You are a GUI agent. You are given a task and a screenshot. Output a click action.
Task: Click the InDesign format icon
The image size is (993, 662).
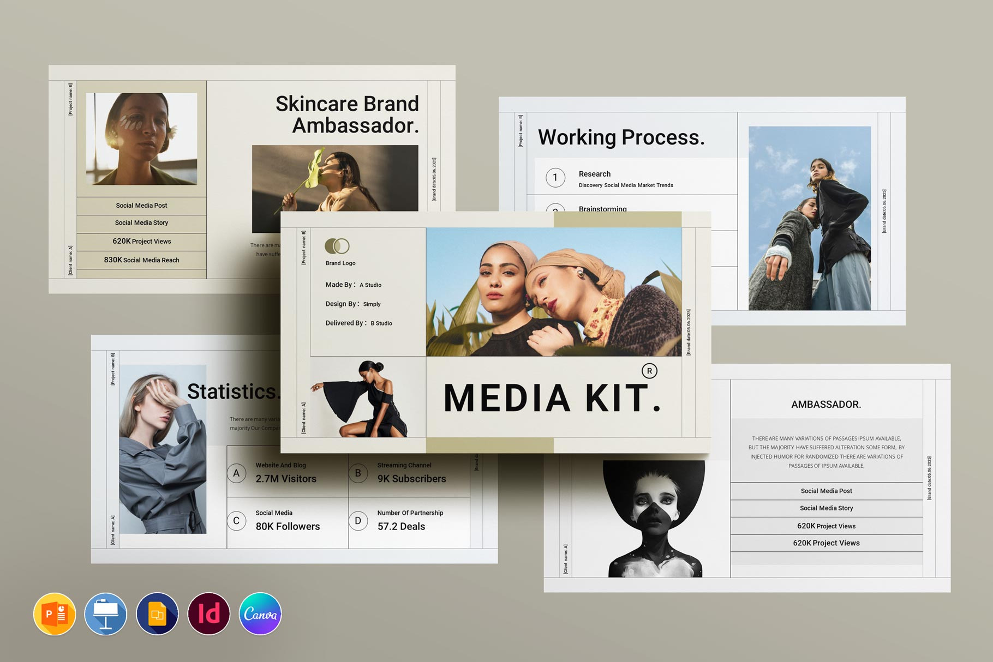coord(209,614)
